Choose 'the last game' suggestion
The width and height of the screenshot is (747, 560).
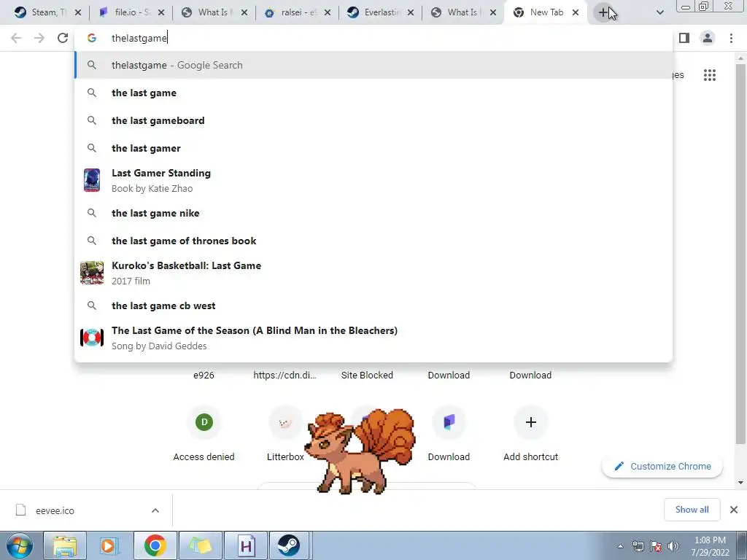pos(373,93)
